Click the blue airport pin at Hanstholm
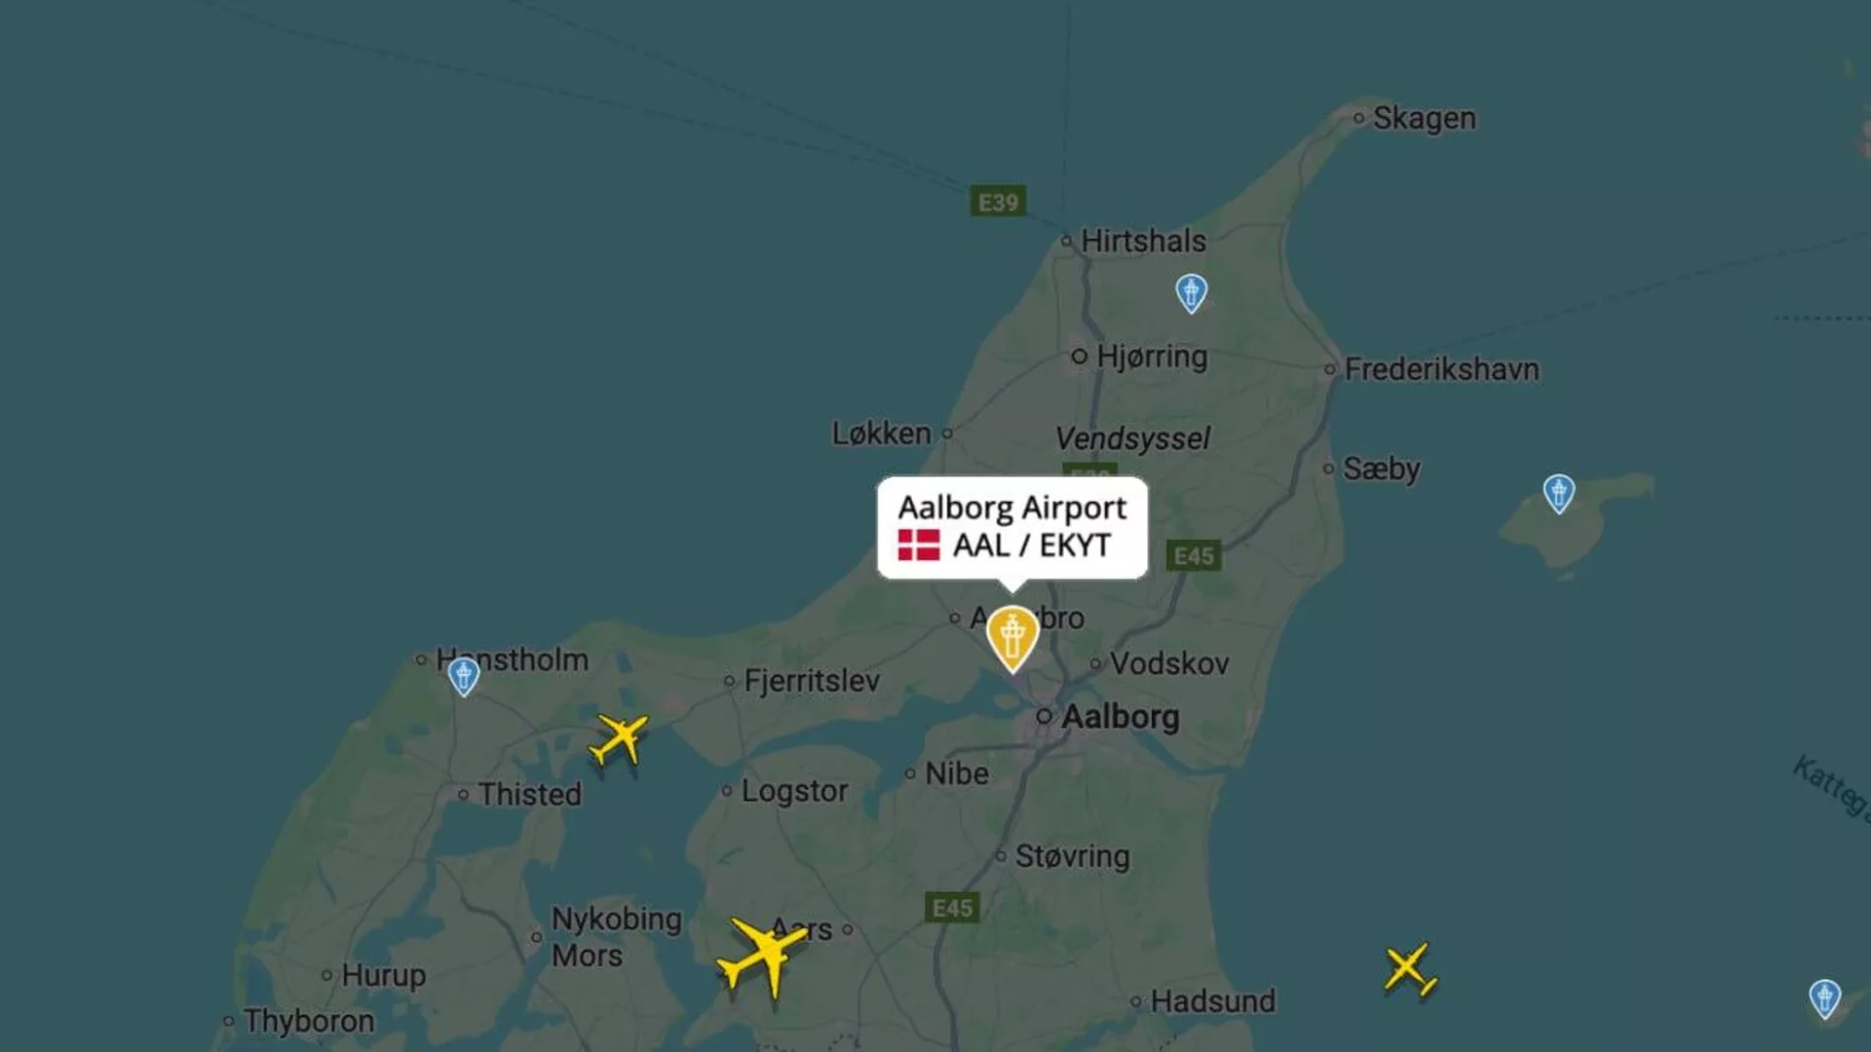The image size is (1871, 1052). click(x=464, y=676)
